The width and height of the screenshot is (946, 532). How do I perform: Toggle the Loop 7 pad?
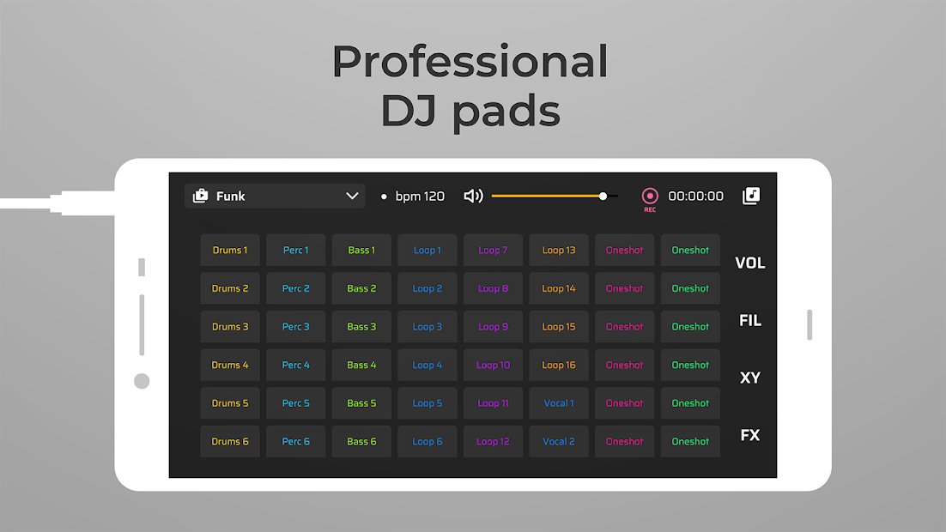point(493,250)
